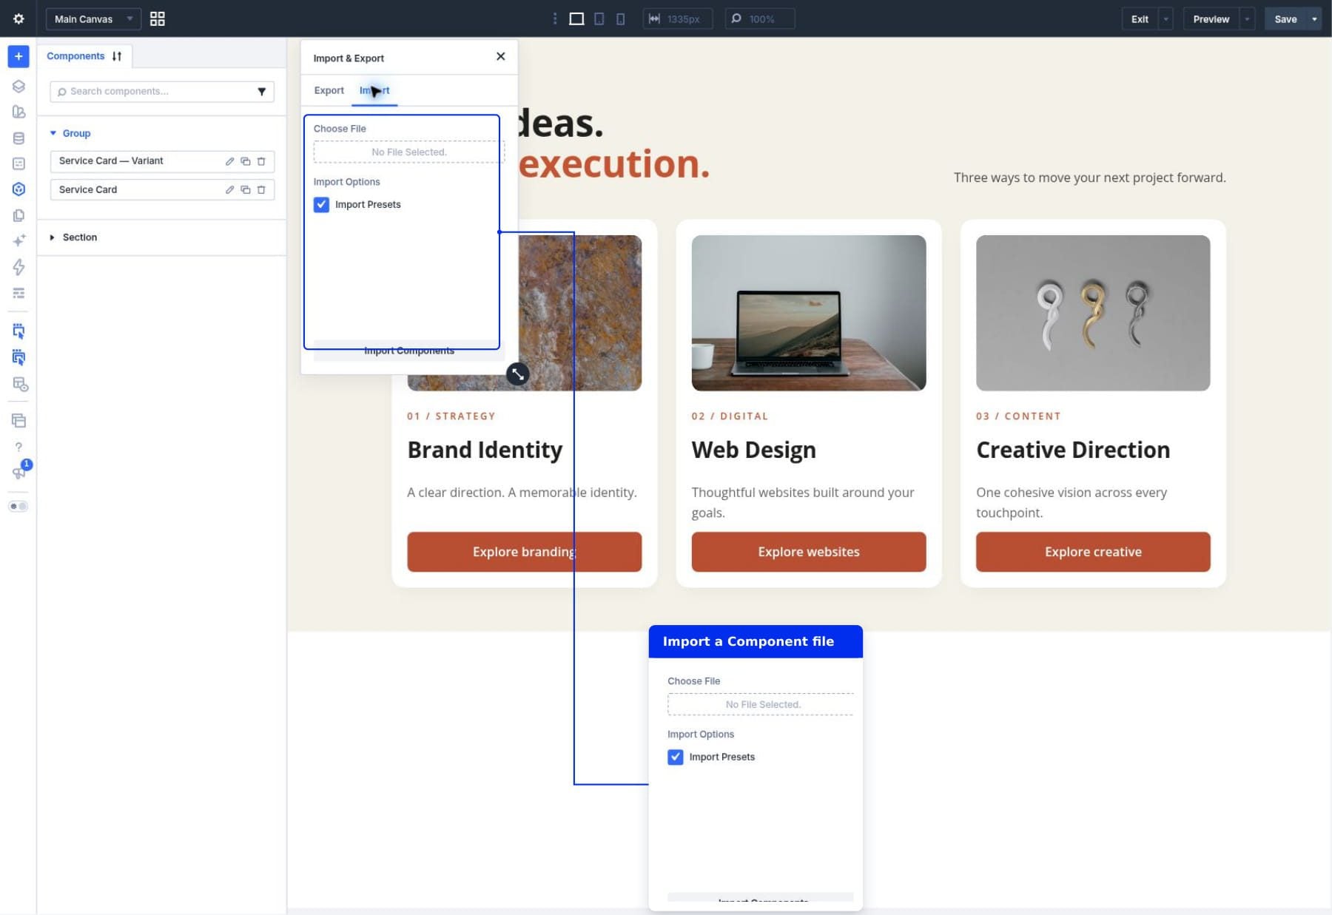
Task: Open the component filter funnel
Action: tap(261, 91)
